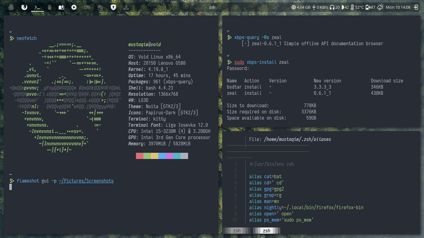Screen dimensions: 424x238
Task: Click the headphones volume indicator
Action: tap(332, 7)
